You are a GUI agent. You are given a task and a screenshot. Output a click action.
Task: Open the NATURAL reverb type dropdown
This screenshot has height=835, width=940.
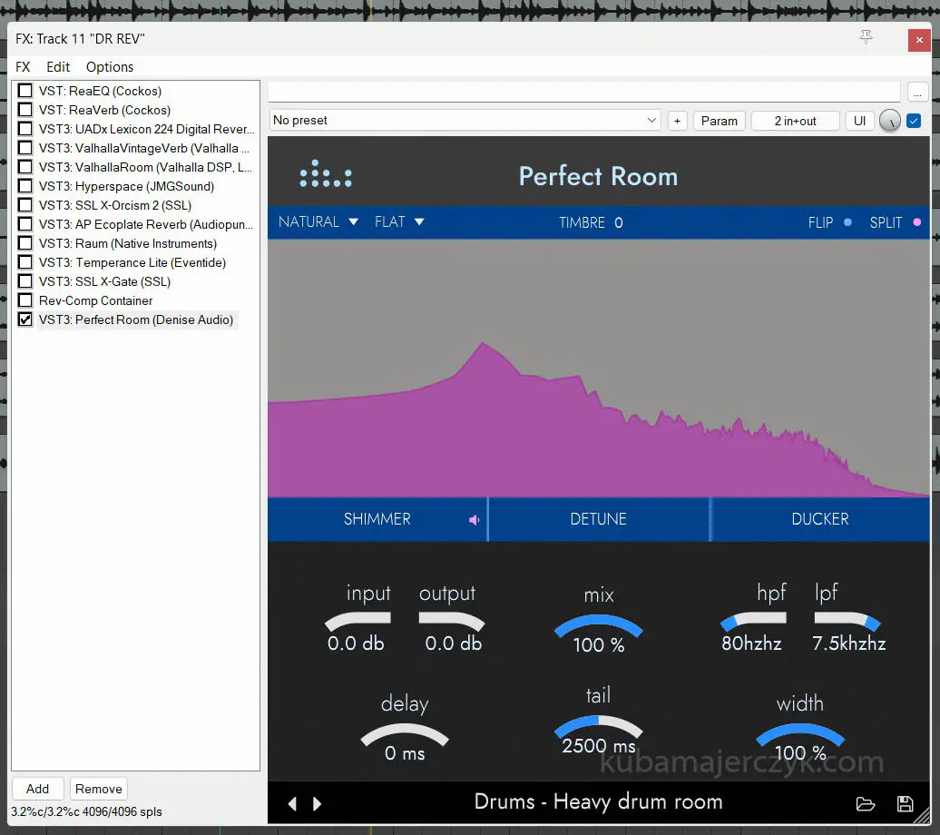(318, 222)
